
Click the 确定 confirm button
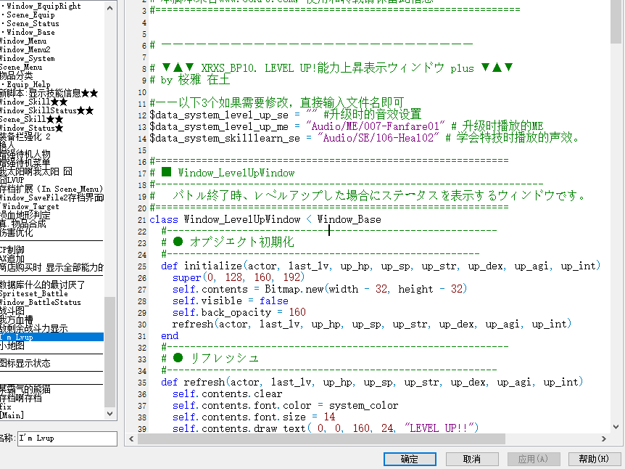tap(410, 459)
